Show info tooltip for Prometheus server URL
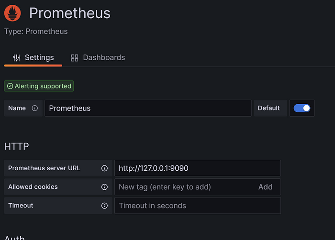Image resolution: width=335 pixels, height=240 pixels. (104, 168)
